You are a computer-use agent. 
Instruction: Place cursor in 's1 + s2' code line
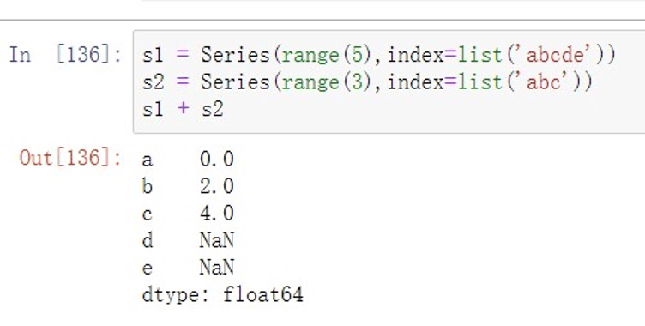click(183, 110)
